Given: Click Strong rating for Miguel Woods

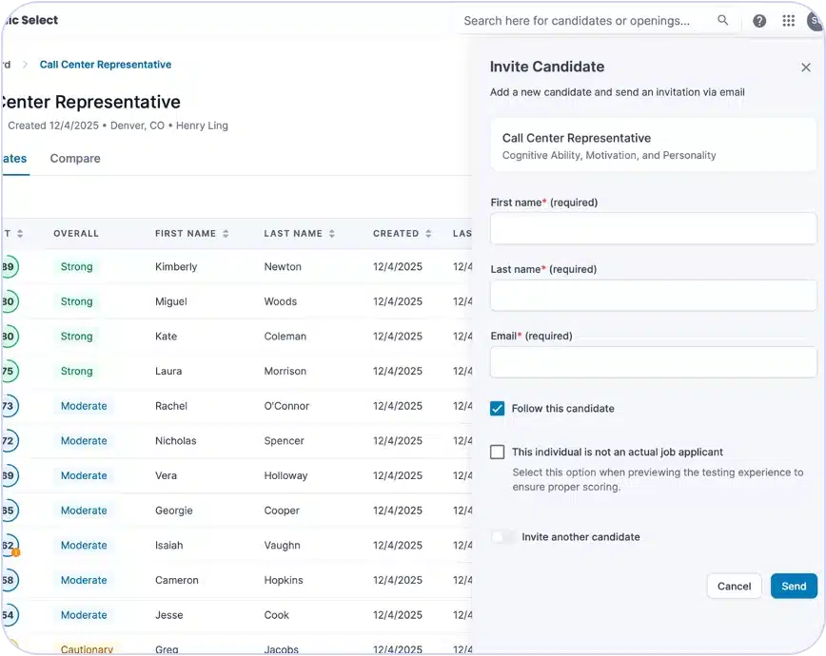Looking at the screenshot, I should pos(76,301).
